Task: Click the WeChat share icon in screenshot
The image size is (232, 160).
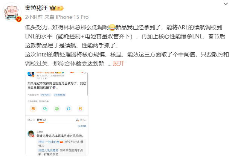Action: tap(45, 109)
